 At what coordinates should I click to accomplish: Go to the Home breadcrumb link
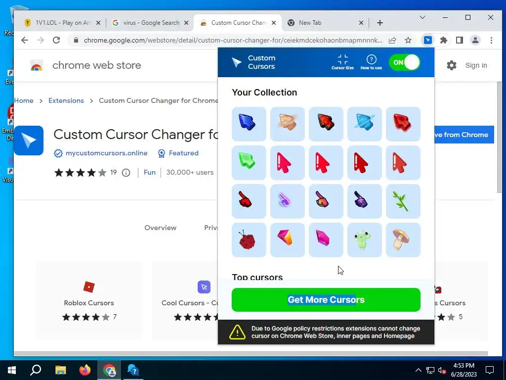coord(24,100)
